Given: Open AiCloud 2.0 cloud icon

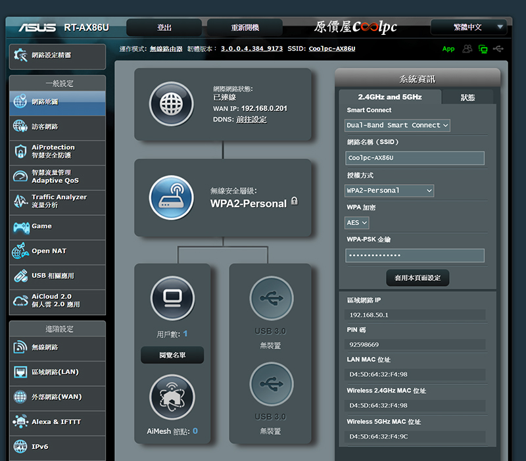Looking at the screenshot, I should [20, 301].
